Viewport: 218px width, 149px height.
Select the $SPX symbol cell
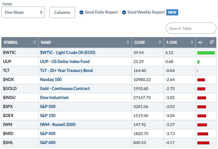20,107
